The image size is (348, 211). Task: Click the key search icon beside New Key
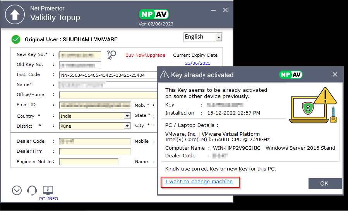pos(111,55)
